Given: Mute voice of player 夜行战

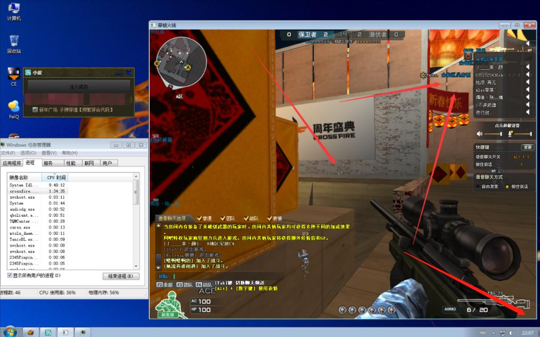Looking at the screenshot, I should click(x=528, y=112).
